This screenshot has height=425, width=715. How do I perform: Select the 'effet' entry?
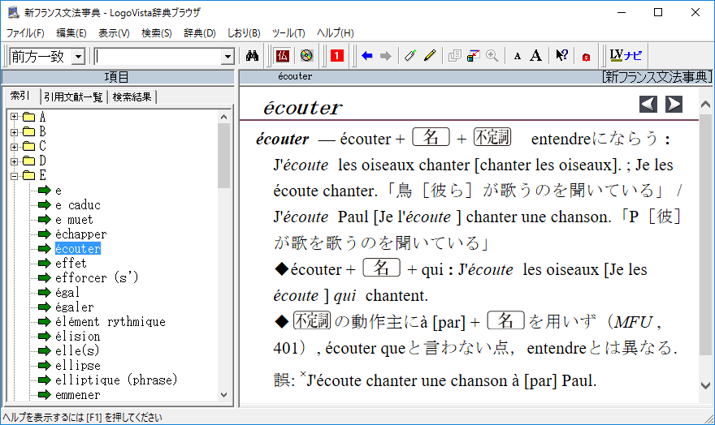point(71,264)
